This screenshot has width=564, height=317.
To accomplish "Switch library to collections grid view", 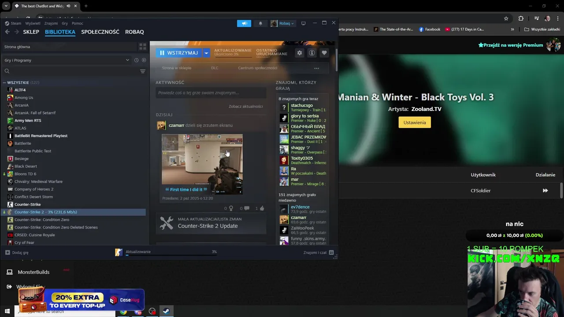I will [142, 47].
